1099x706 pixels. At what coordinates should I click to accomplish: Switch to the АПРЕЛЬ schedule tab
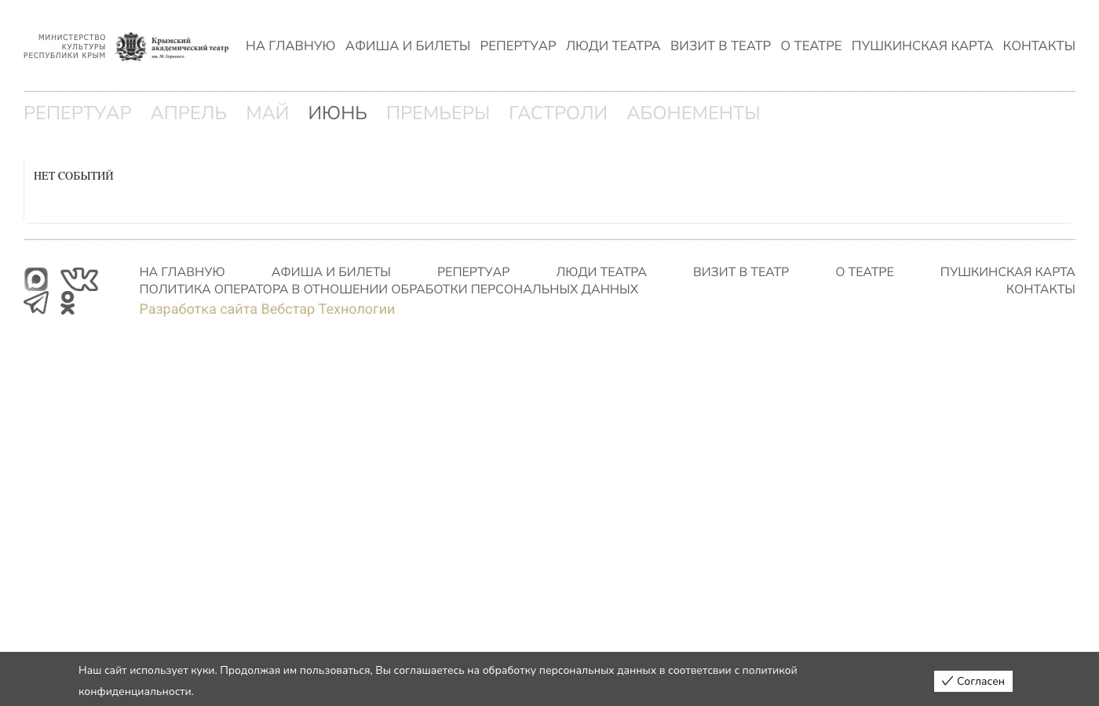pos(188,113)
